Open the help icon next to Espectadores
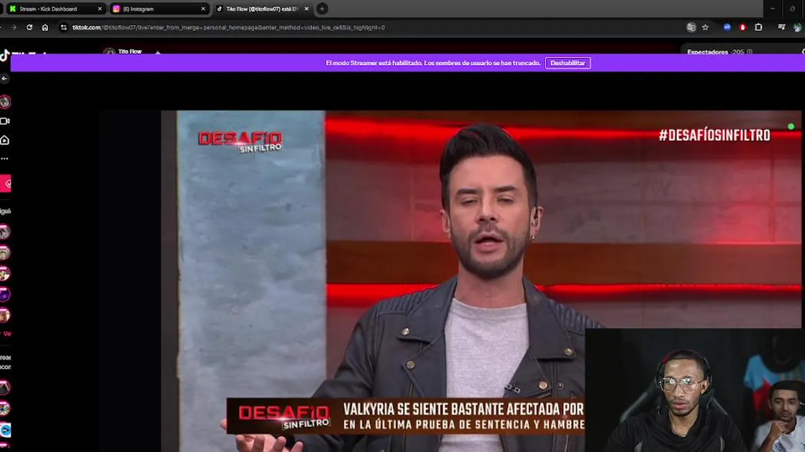 (749, 52)
